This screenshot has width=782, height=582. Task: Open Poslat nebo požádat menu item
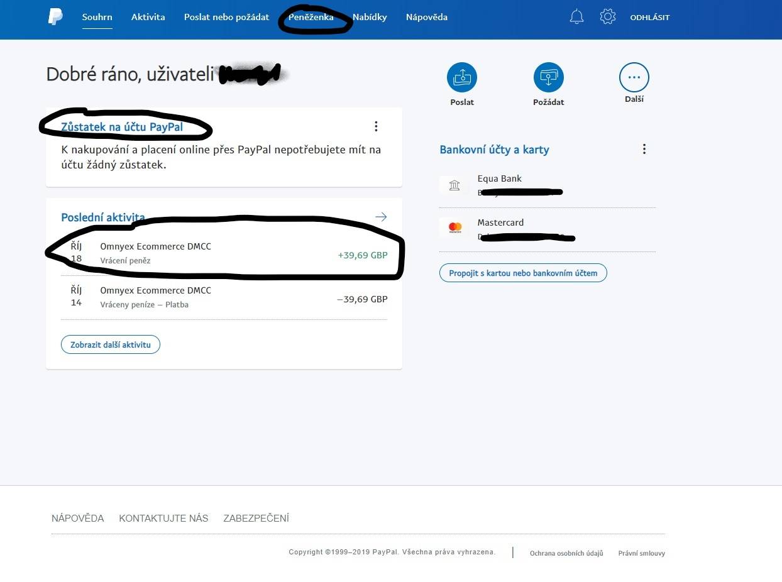pos(226,17)
